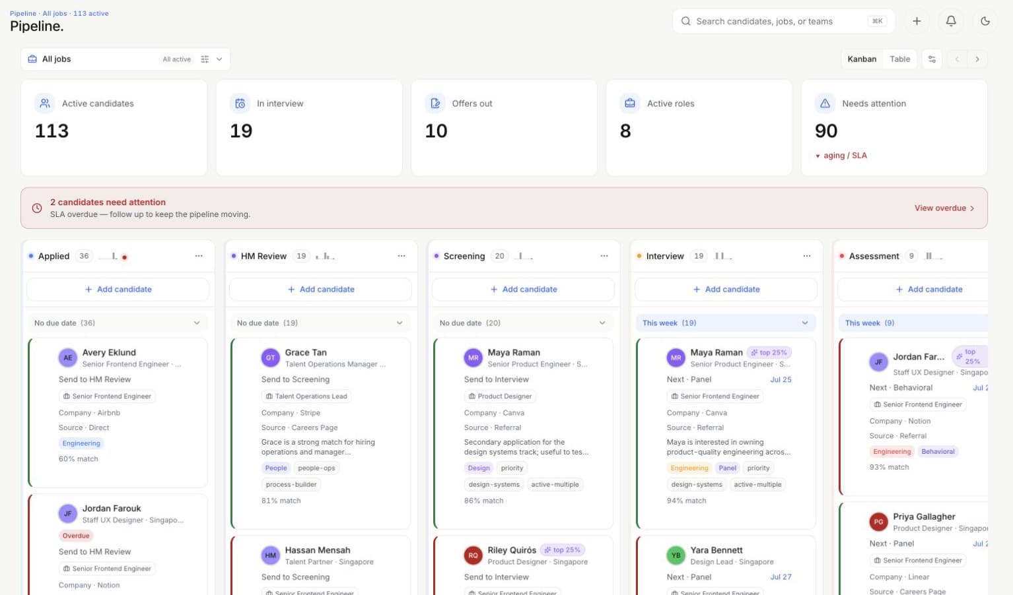The height and width of the screenshot is (595, 1013).
Task: Open the View overdue link
Action: (944, 208)
